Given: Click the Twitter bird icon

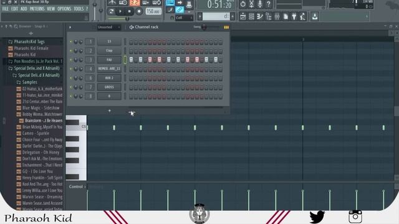Looking at the screenshot, I should tap(317, 217).
